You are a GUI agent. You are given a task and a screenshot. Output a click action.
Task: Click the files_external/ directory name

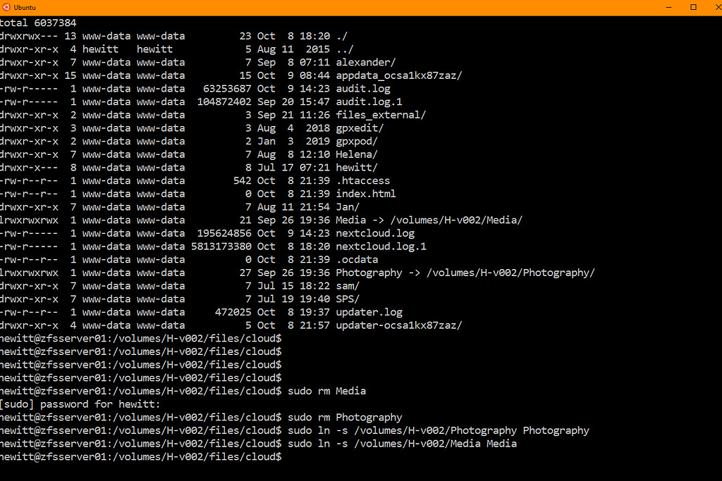381,115
